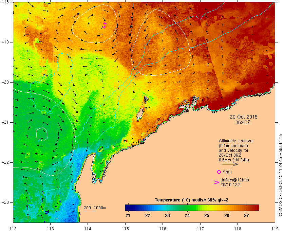Click the green 24°C section of colorbar

tap(187, 208)
